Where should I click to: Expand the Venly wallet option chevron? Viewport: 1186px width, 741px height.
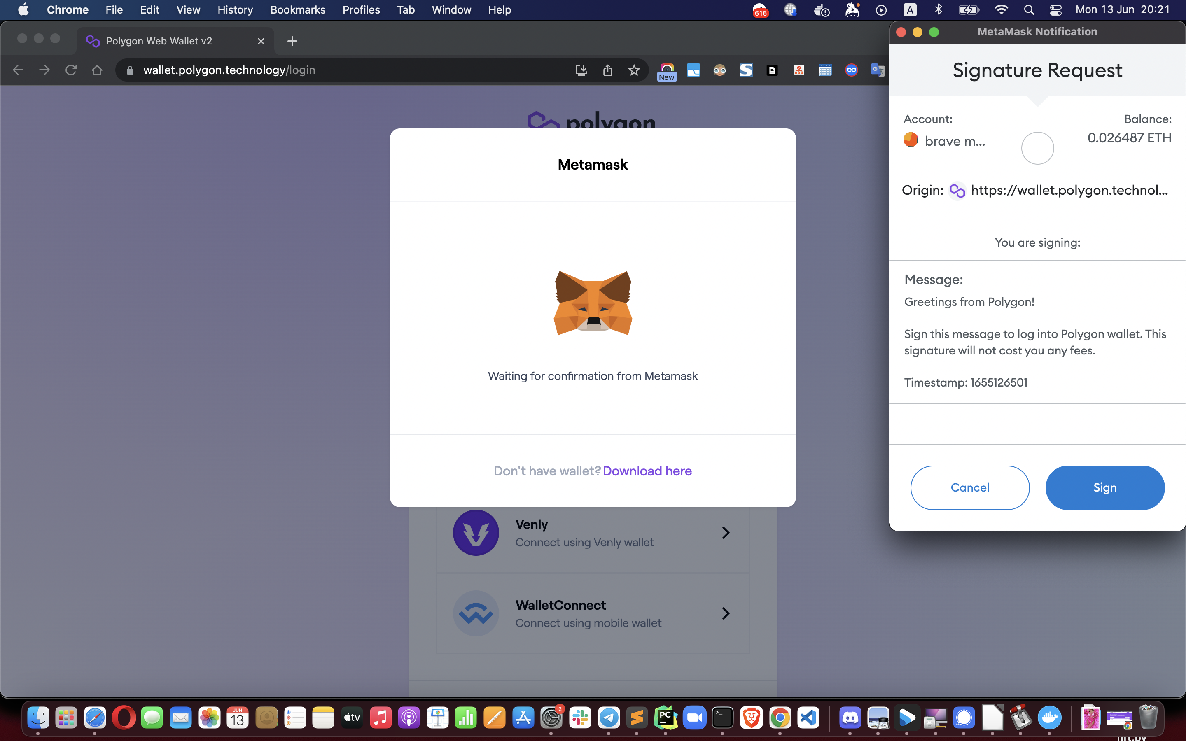[x=726, y=533]
